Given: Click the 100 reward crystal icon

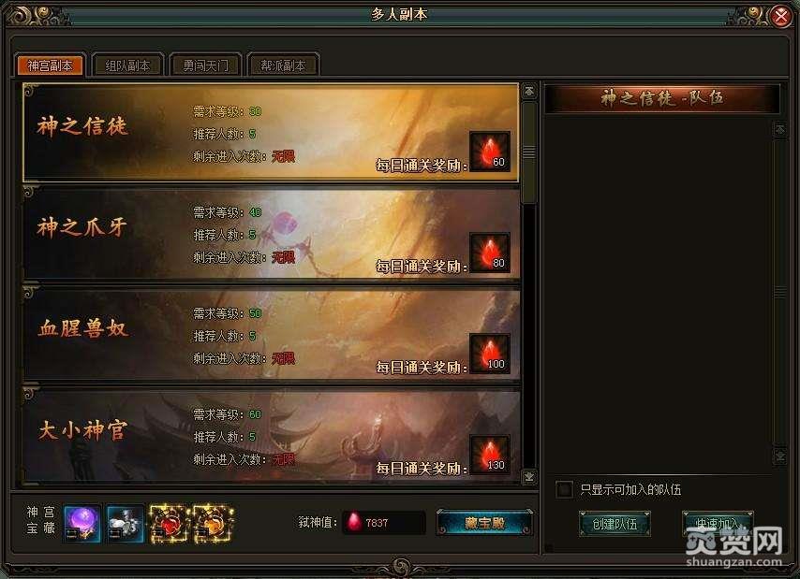Looking at the screenshot, I should click(490, 354).
